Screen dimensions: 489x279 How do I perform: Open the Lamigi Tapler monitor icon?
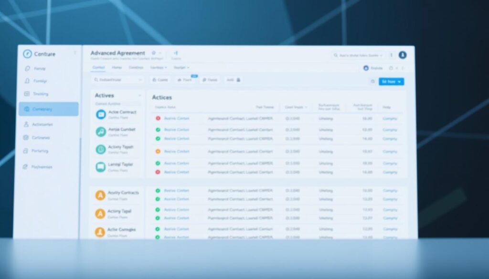(x=101, y=167)
